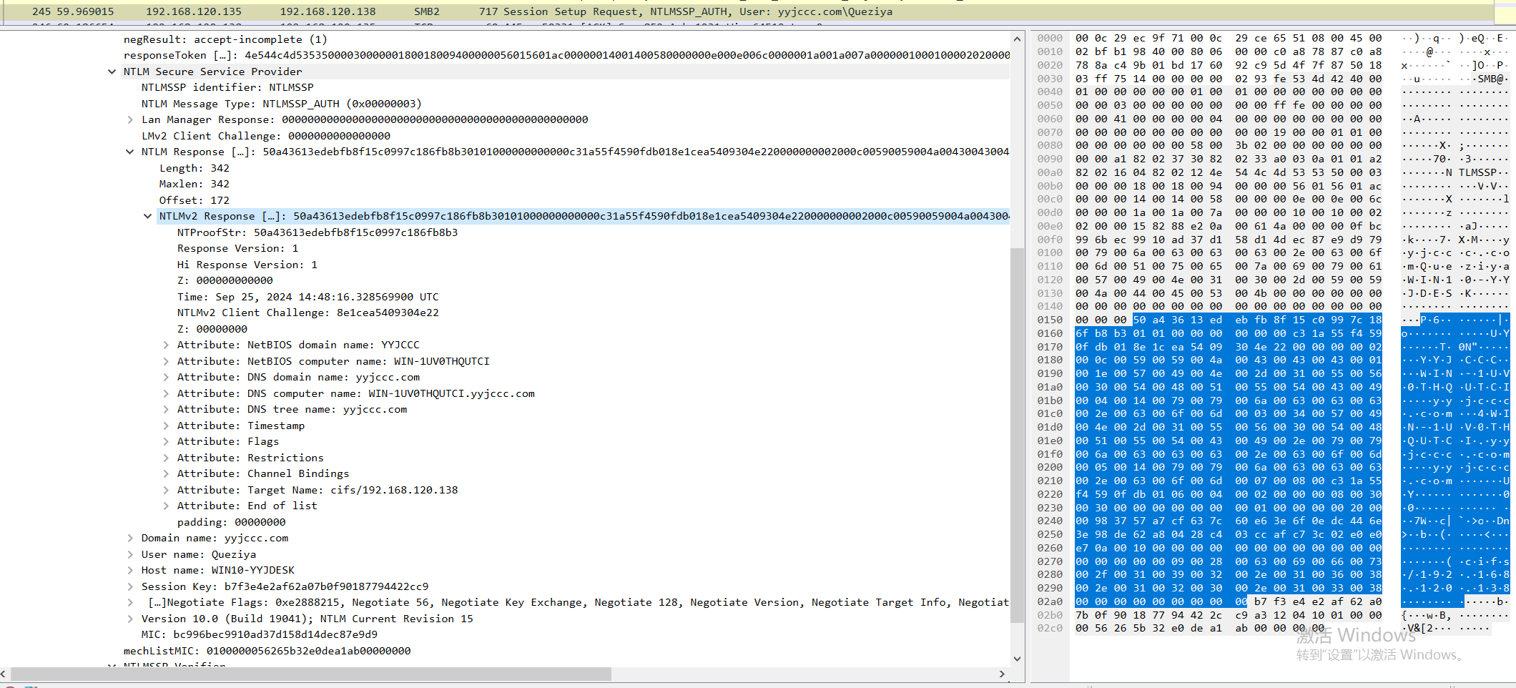
Task: Click the horizontal scrollbar right arrow
Action: (1002, 674)
